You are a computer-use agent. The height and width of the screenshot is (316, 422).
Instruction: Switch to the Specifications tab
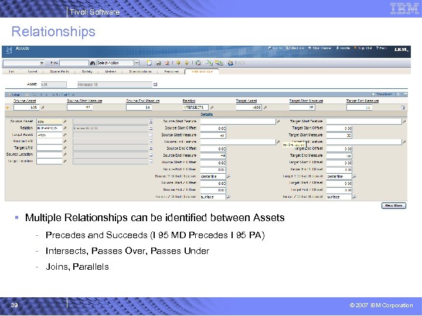click(x=141, y=71)
